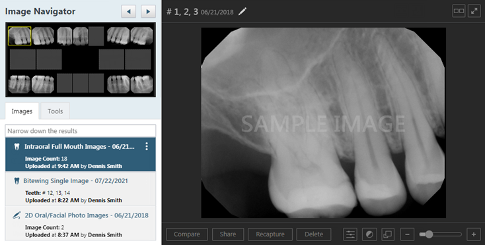Expand image to full screen
This screenshot has height=245, width=485.
[474, 11]
